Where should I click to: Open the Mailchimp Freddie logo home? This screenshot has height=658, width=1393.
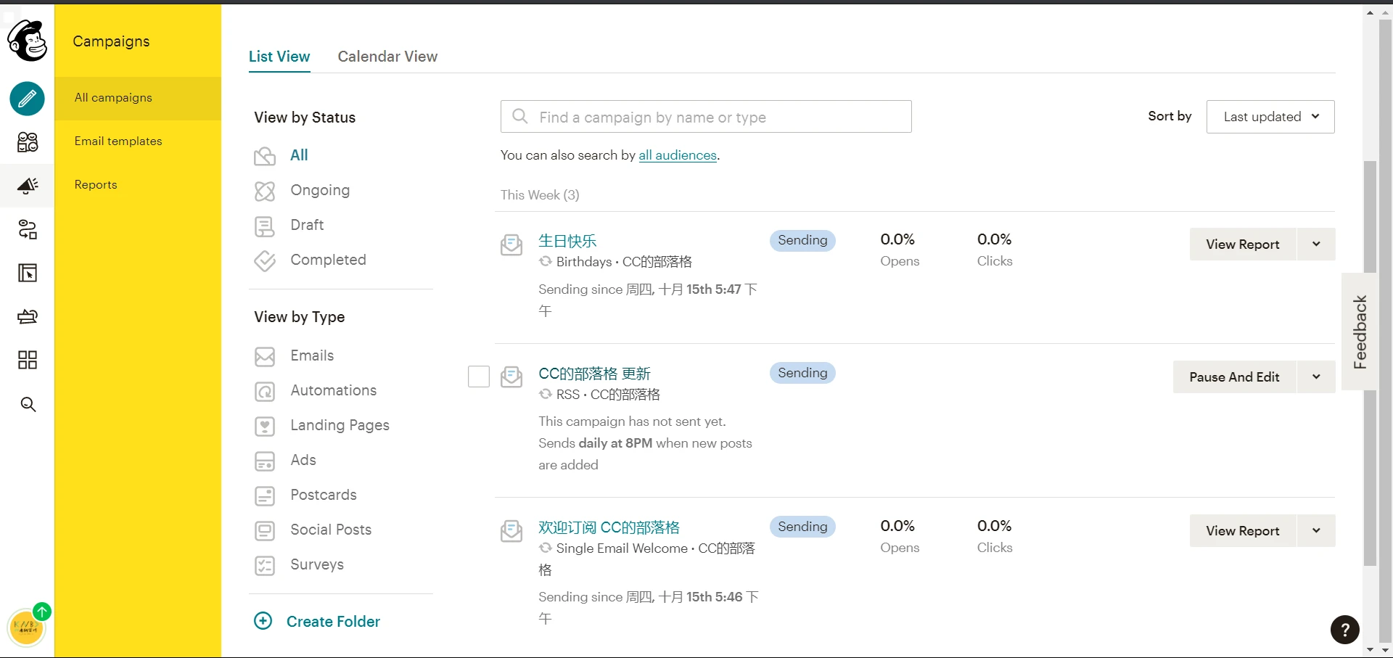(x=27, y=41)
